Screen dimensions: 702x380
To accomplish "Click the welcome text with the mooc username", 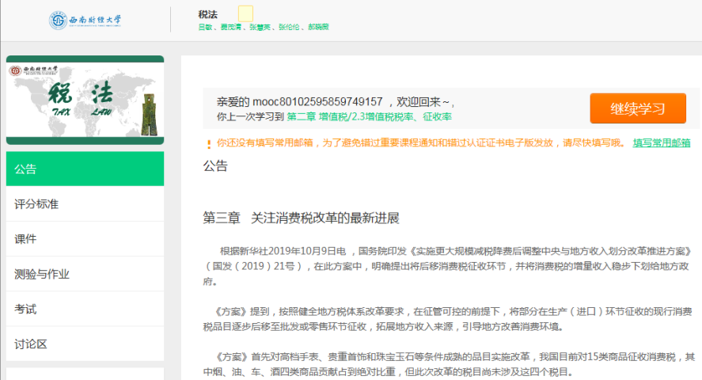I will (336, 102).
